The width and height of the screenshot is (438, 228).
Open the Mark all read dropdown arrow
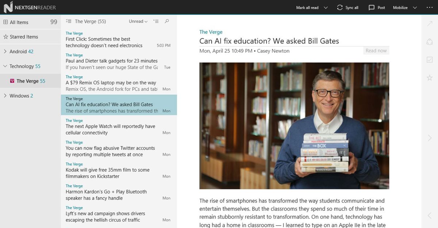[x=326, y=8]
